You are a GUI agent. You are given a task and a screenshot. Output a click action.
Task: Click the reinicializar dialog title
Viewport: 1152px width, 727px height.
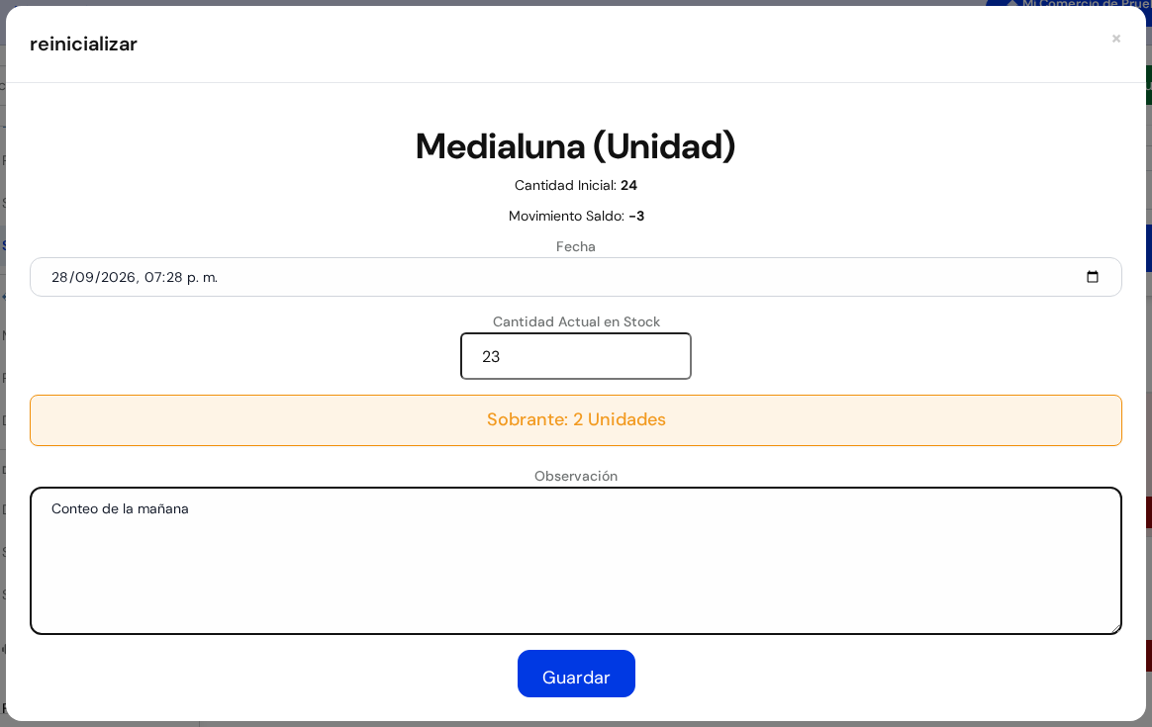point(84,45)
